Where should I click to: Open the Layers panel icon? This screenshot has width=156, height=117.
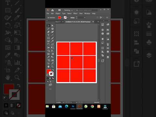[x=108, y=57]
